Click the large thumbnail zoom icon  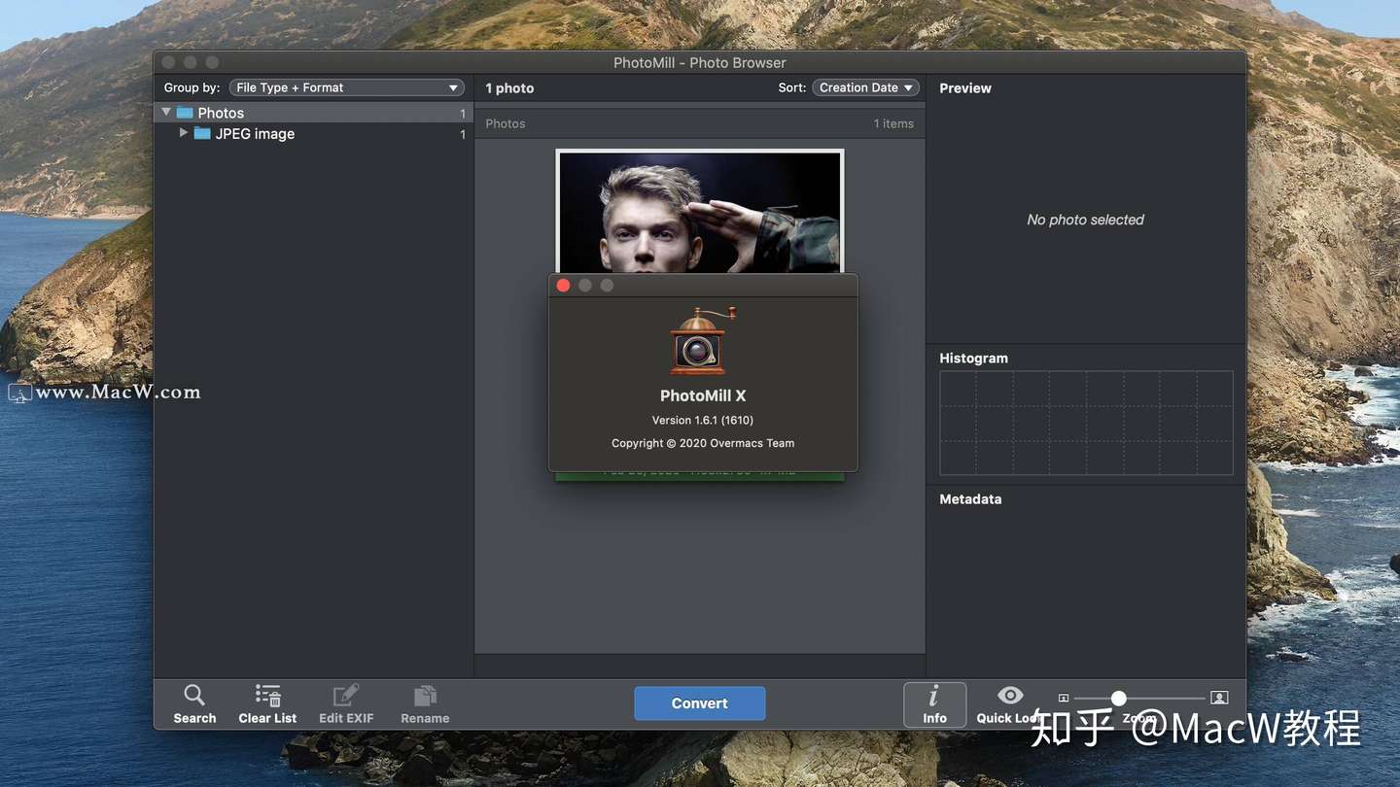click(x=1219, y=698)
